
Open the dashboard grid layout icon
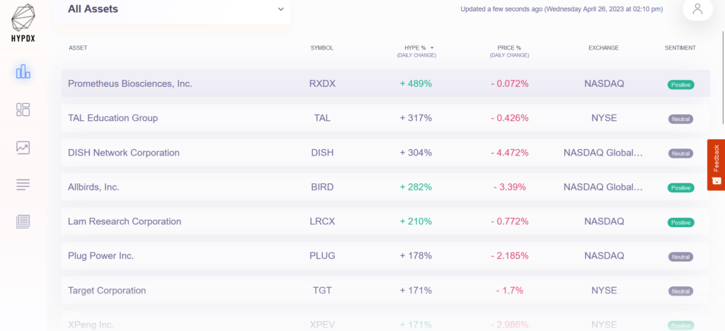tap(23, 110)
